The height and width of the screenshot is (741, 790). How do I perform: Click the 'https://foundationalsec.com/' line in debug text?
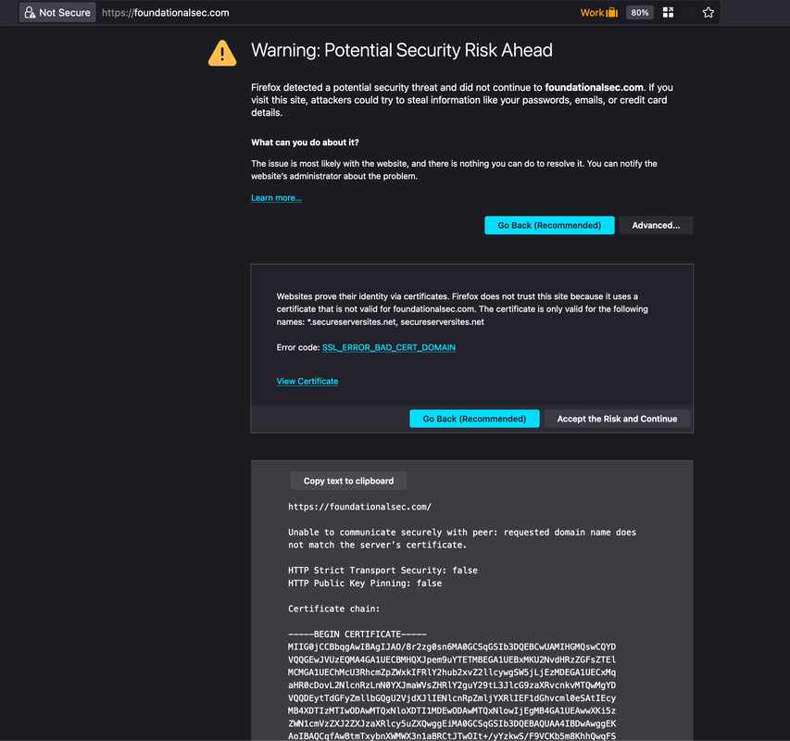click(359, 507)
